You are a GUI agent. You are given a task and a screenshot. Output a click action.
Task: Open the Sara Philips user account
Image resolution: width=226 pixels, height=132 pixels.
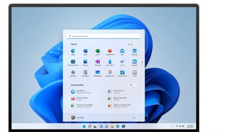coord(78,117)
